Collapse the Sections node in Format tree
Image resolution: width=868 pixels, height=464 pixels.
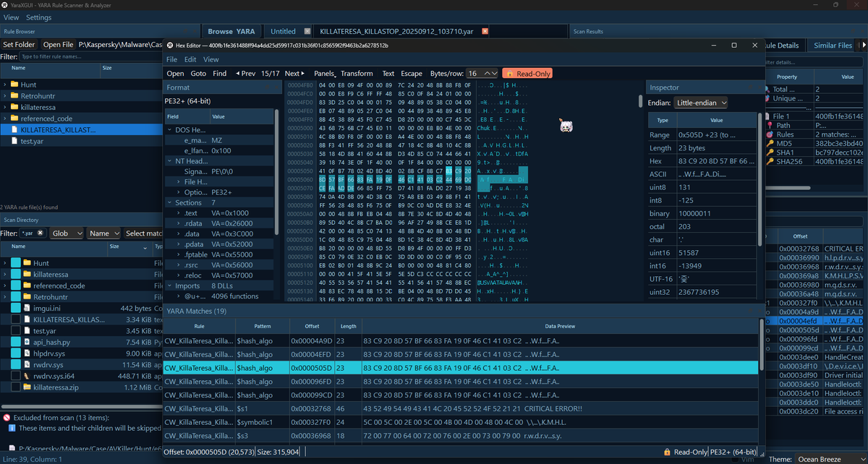tap(170, 203)
